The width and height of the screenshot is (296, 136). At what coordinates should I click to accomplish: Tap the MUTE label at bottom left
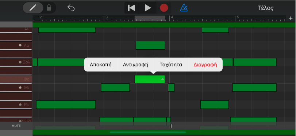(x=16, y=126)
